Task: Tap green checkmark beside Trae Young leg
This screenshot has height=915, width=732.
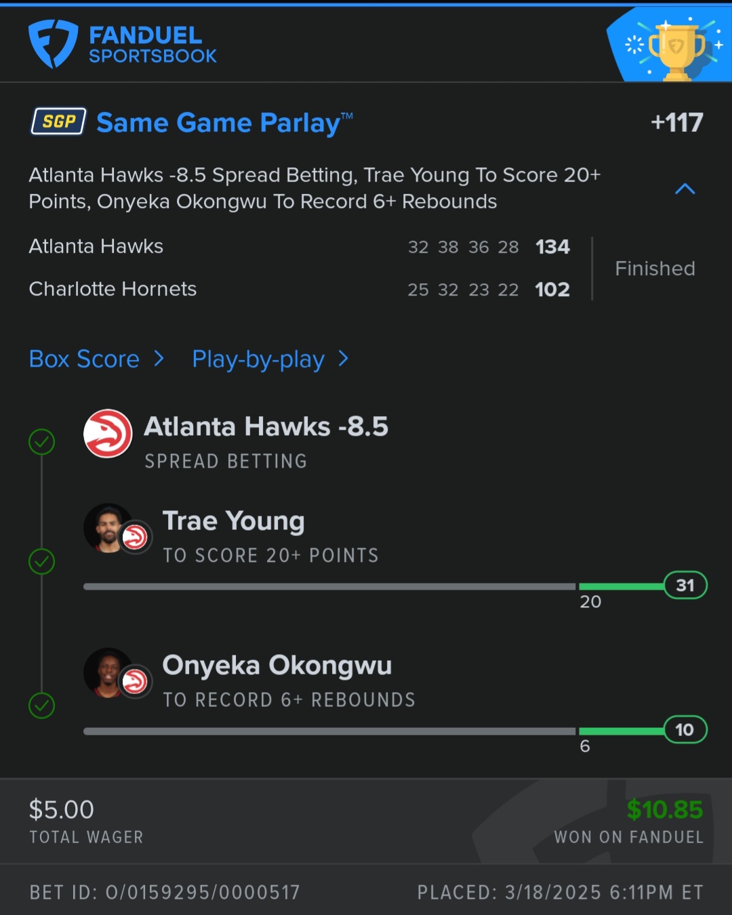Action: (x=42, y=561)
